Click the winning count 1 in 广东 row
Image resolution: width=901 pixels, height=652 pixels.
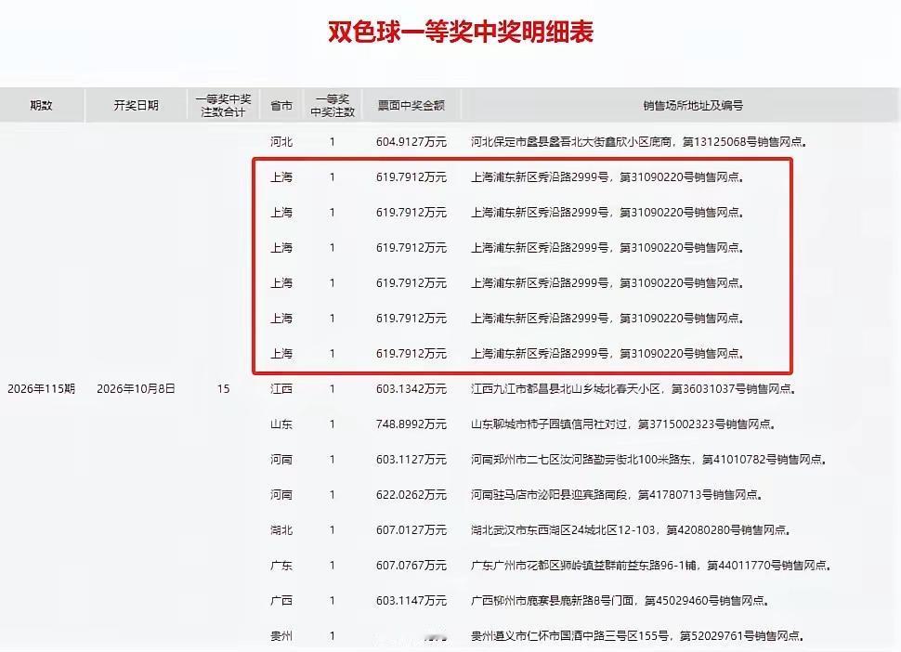(x=333, y=566)
